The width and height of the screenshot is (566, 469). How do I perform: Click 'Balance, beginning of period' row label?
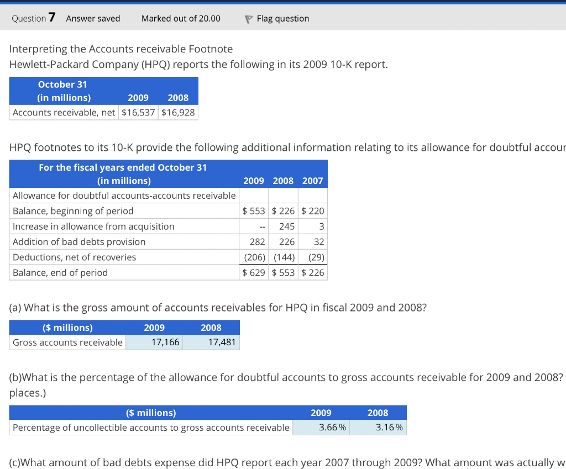click(x=73, y=211)
